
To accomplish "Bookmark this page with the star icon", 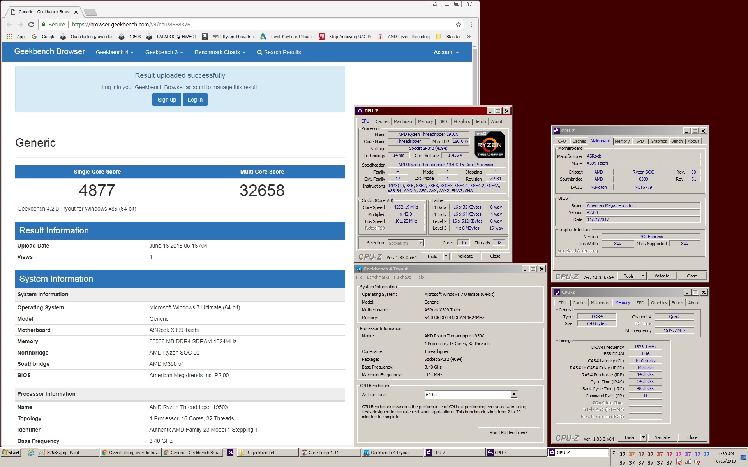I will pos(459,25).
